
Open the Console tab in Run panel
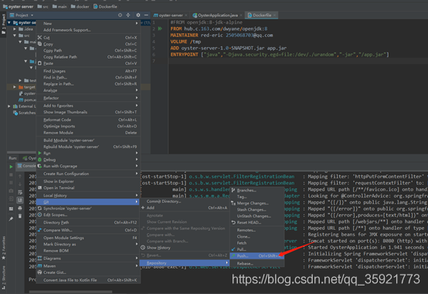click(26, 166)
